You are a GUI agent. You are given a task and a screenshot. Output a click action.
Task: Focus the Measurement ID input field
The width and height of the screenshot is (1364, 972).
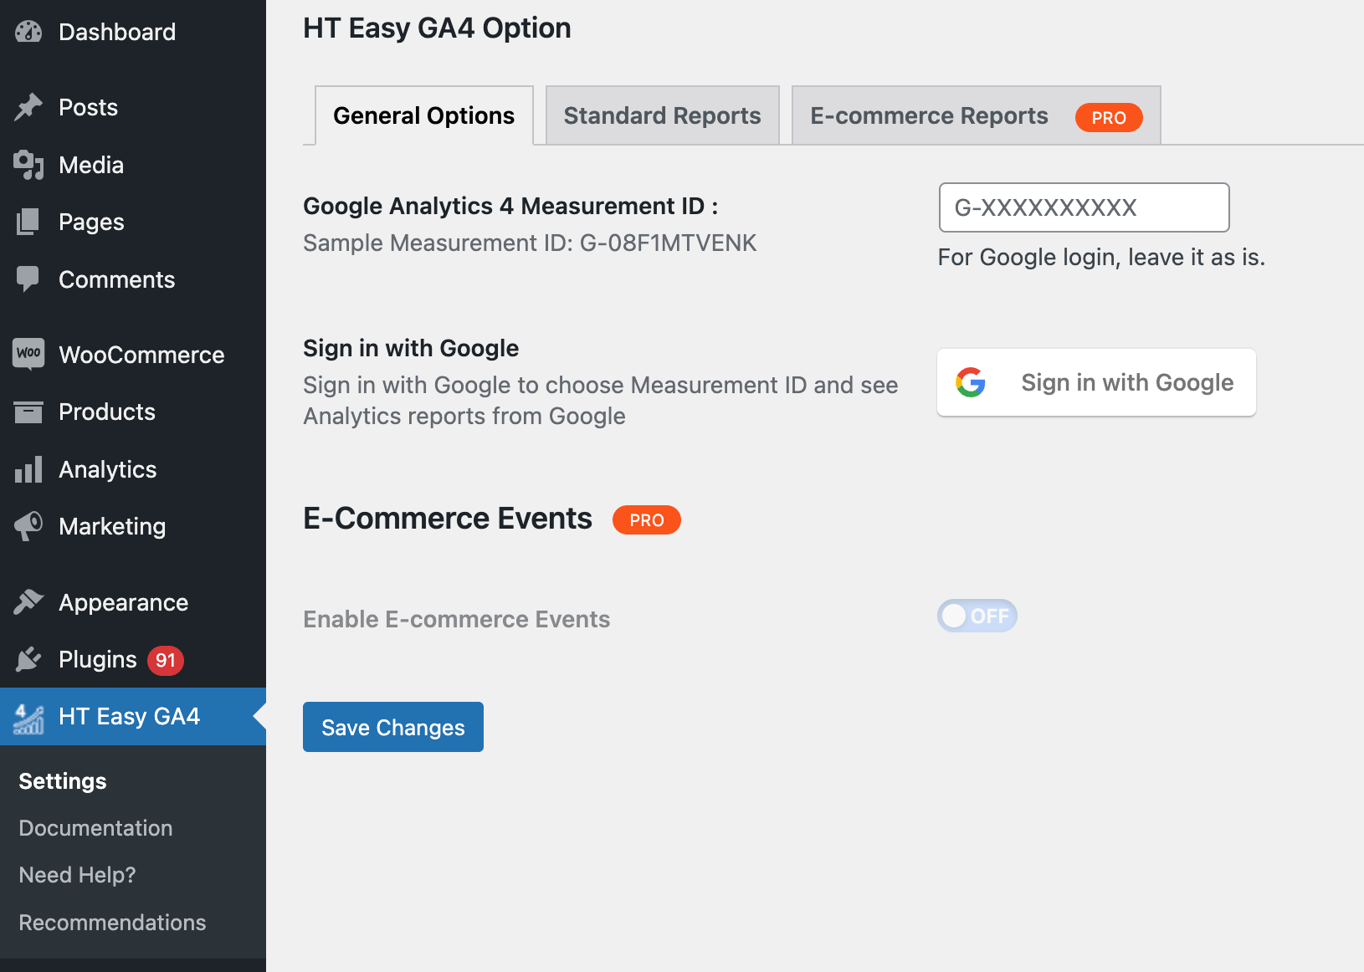tap(1085, 207)
